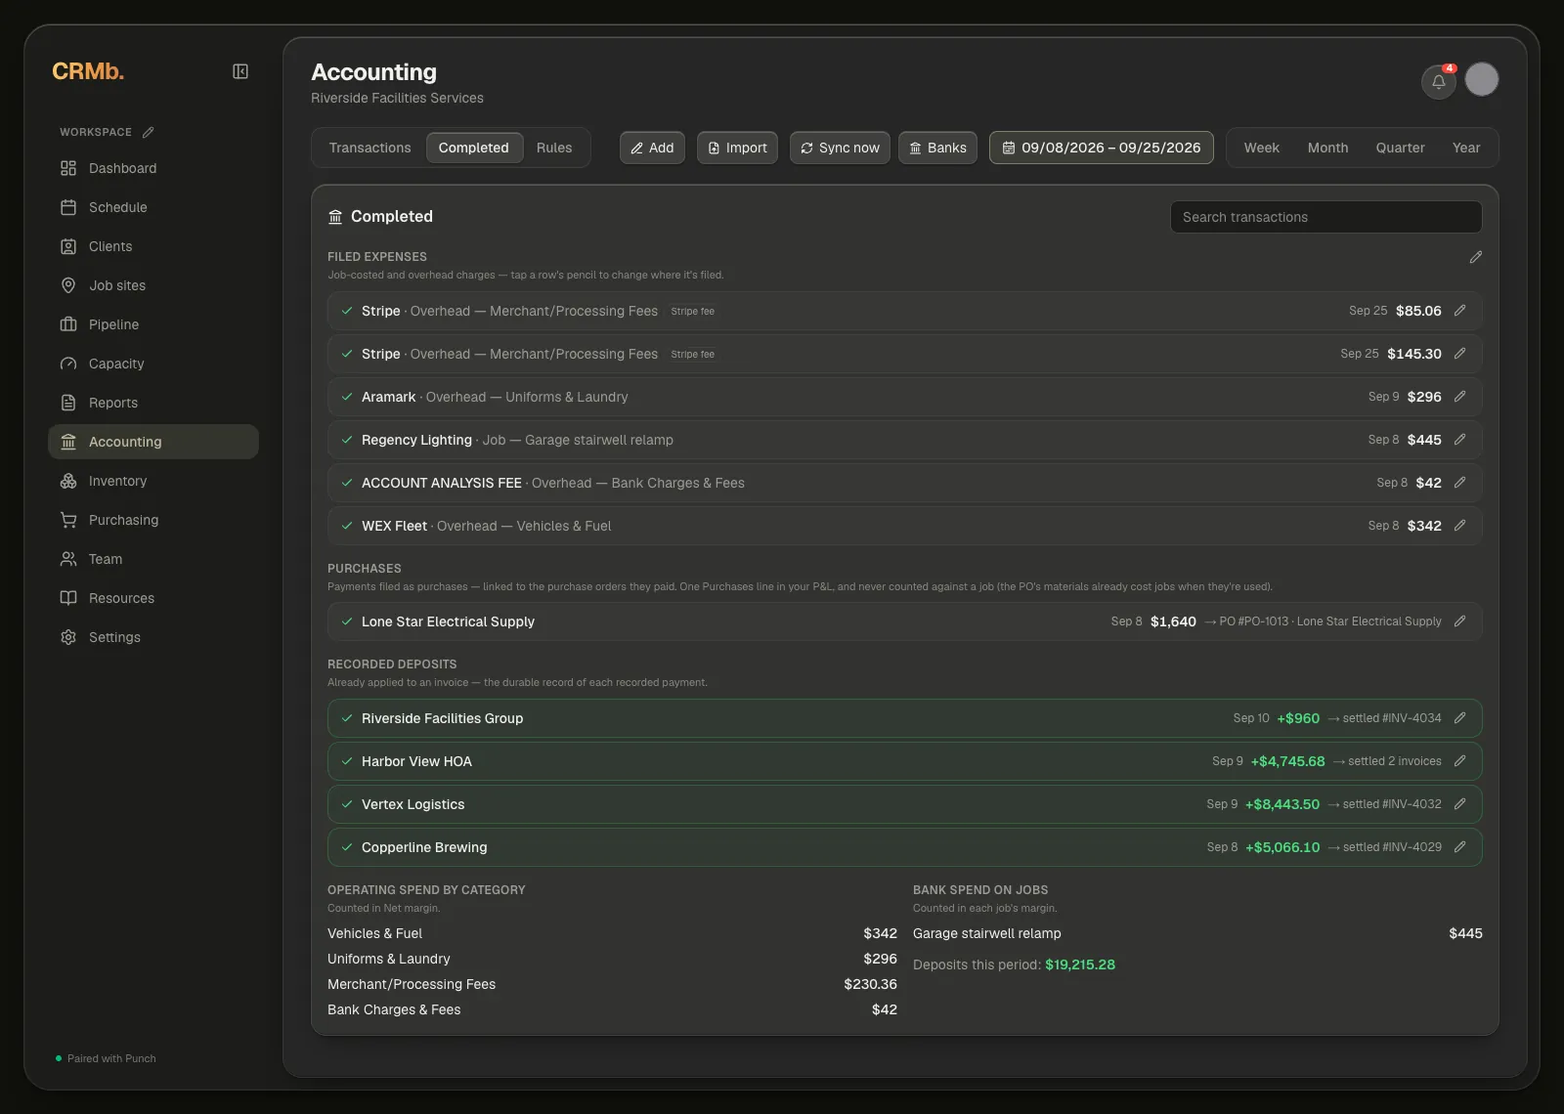The image size is (1564, 1114).
Task: Edit the $85.06 Stripe fee row
Action: [1459, 311]
